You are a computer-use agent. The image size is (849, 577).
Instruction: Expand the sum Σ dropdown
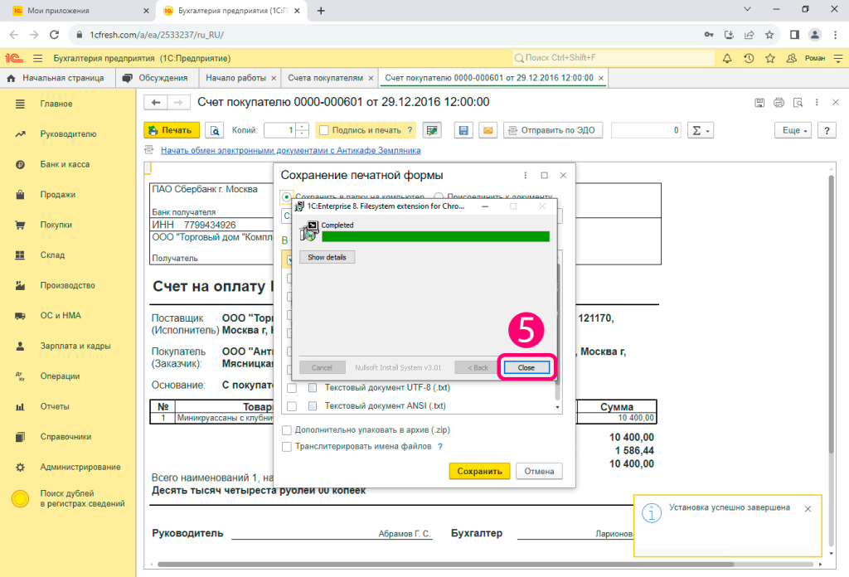click(701, 130)
